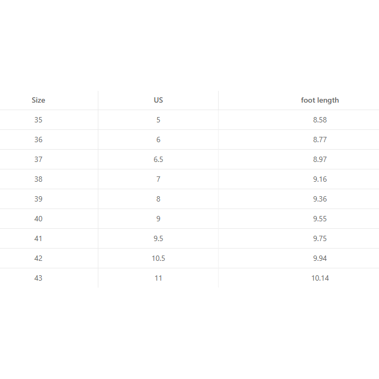The height and width of the screenshot is (379, 379).
Task: Select size 35 cell
Action: click(x=38, y=120)
